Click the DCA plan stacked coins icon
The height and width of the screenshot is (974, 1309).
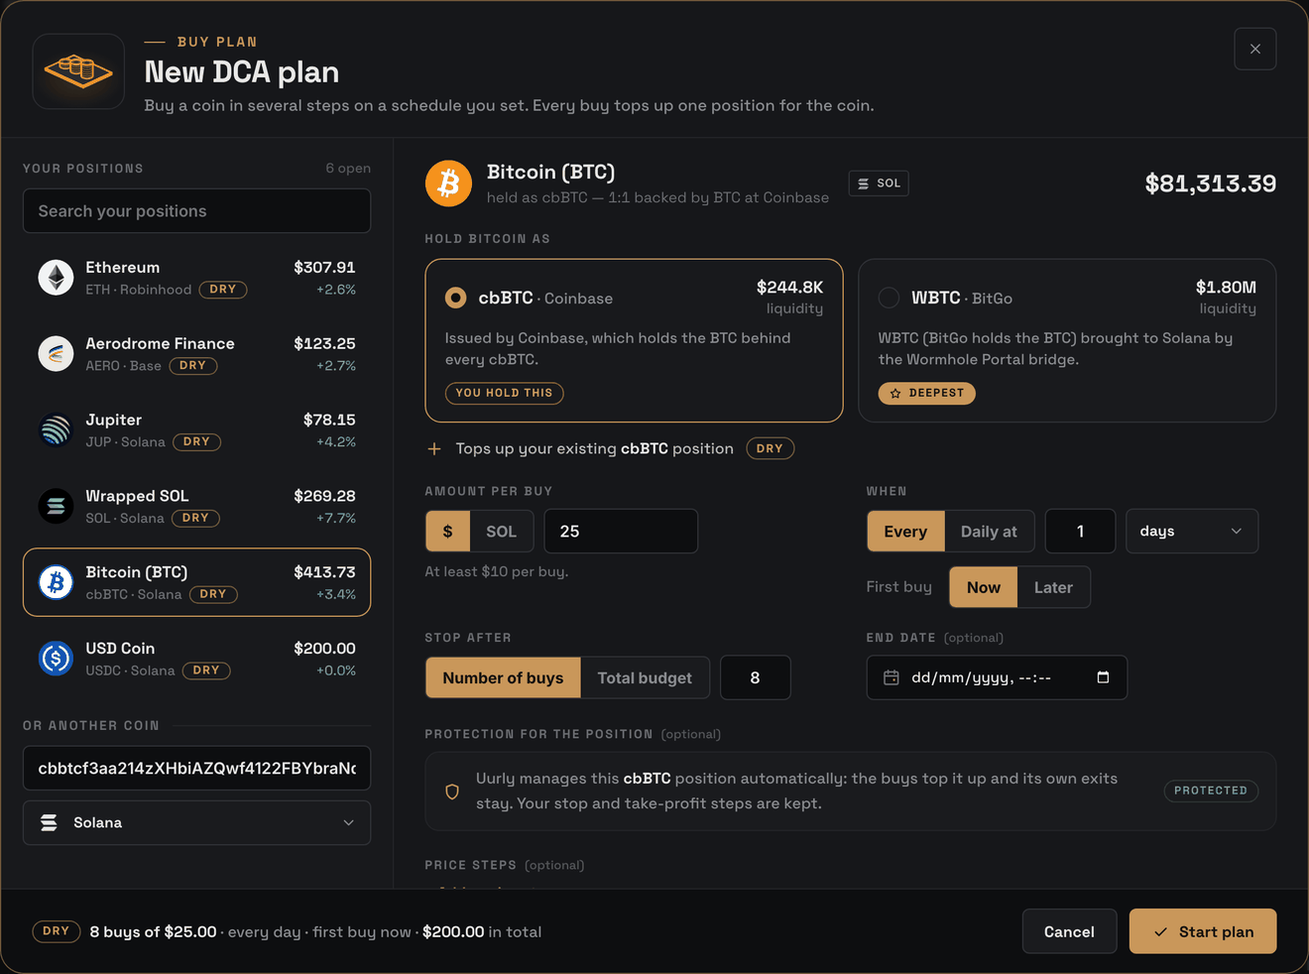(78, 71)
